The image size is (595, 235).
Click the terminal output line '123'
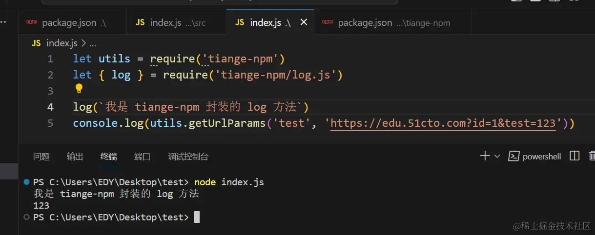[x=41, y=206]
